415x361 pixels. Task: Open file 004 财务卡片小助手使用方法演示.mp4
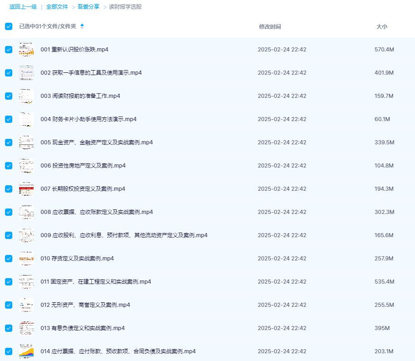pyautogui.click(x=88, y=119)
